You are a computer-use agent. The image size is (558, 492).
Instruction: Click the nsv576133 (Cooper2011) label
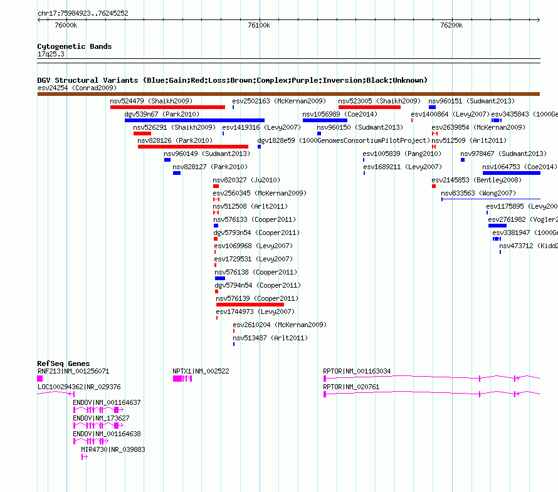pos(255,219)
